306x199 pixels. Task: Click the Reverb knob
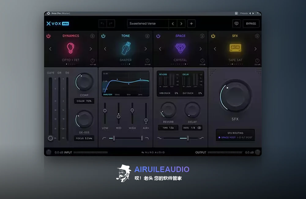pyautogui.click(x=168, y=110)
